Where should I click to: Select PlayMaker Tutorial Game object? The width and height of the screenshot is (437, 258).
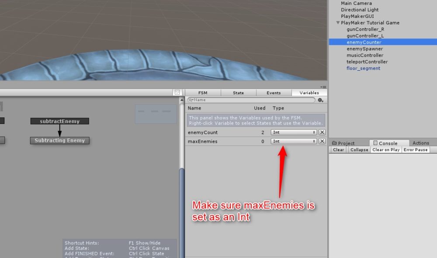pyautogui.click(x=370, y=23)
